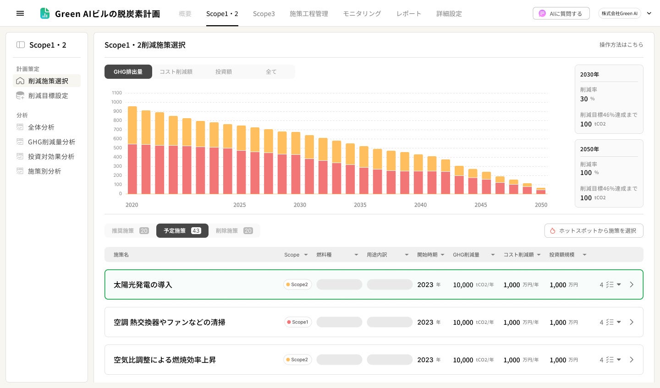Show the 予定施策 list
Screen dimensions: 660x388
click(182, 230)
